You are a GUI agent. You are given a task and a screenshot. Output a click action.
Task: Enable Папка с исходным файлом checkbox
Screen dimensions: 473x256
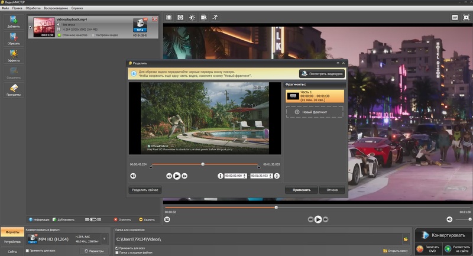[x=117, y=252]
